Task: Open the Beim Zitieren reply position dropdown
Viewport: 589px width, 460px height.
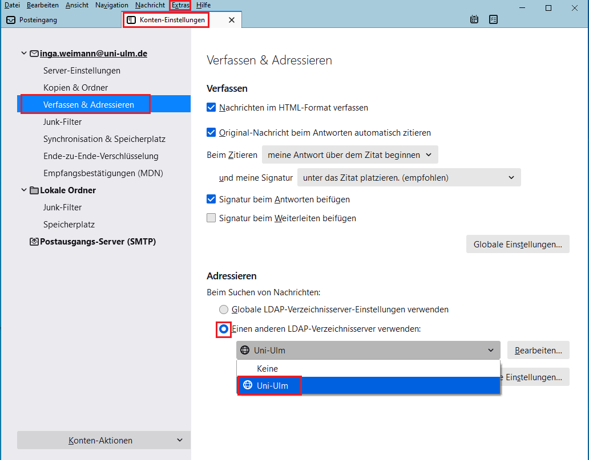Action: [x=349, y=154]
